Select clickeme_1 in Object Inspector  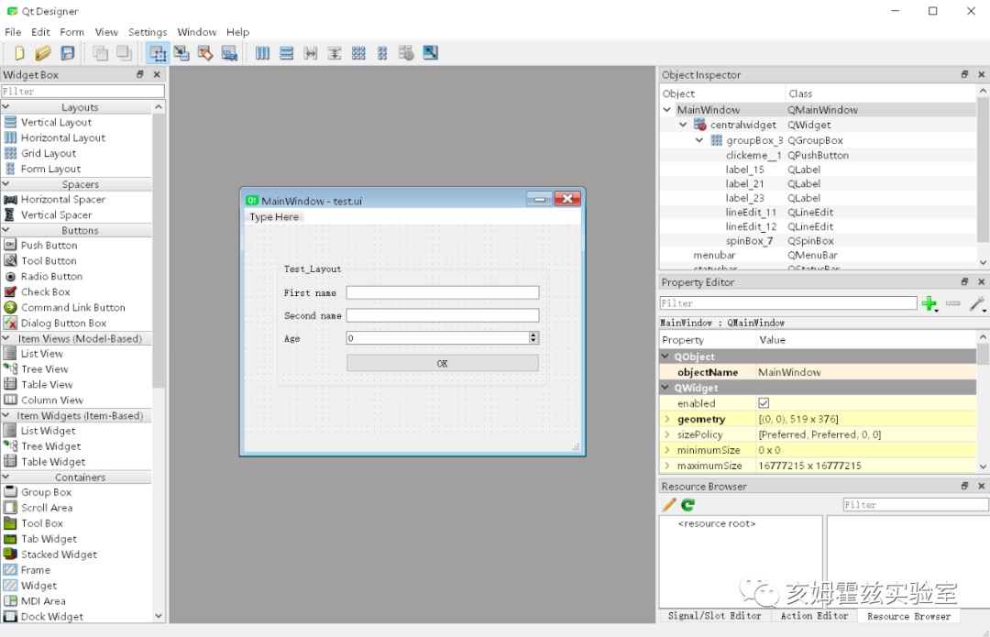pyautogui.click(x=753, y=155)
